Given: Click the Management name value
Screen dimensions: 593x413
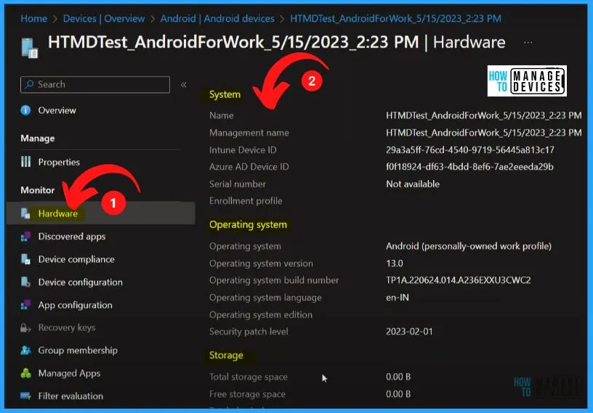Looking at the screenshot, I should point(484,133).
